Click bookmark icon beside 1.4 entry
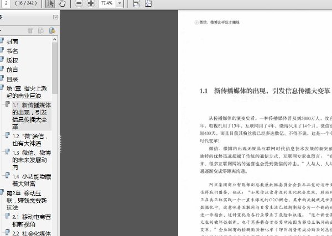 [x=8, y=175]
